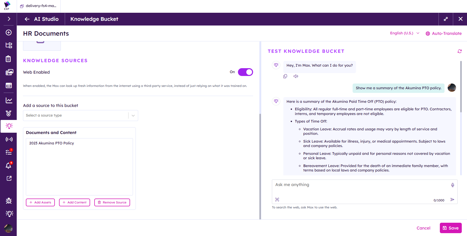Screen dimensions: 467x236
Task: Click the EXP logo at top left
Action: [7, 5]
